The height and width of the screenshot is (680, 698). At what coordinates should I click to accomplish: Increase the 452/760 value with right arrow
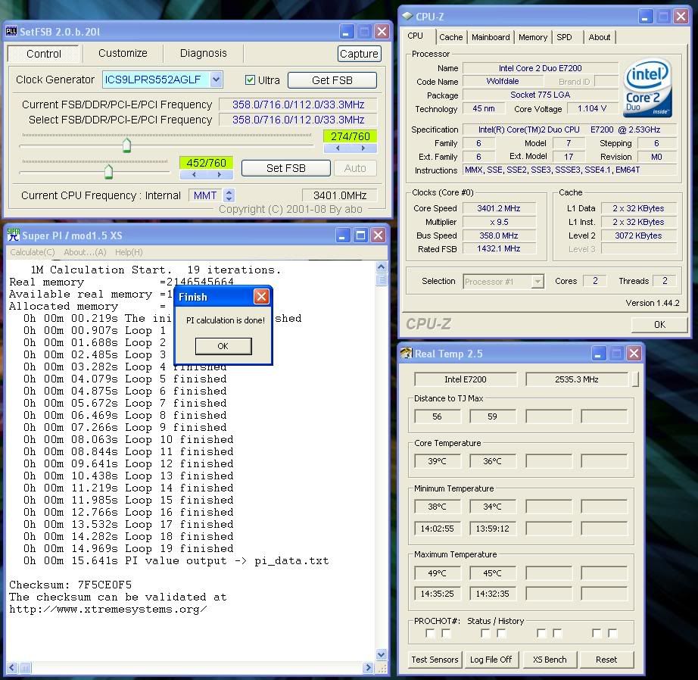(x=220, y=175)
